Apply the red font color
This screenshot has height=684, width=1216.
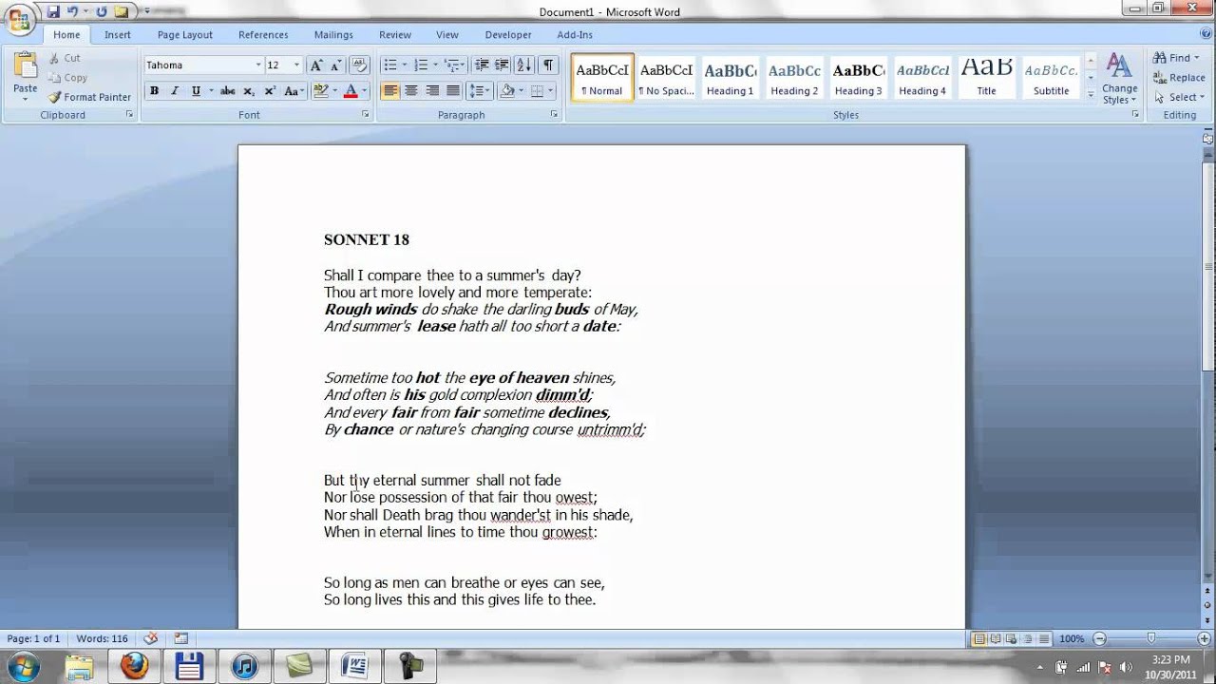pos(350,91)
